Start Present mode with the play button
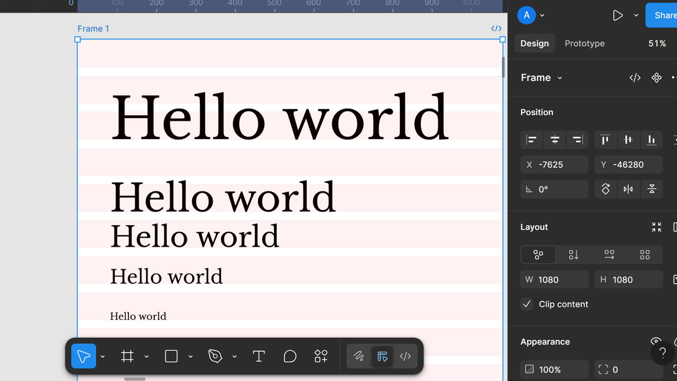 click(x=618, y=15)
